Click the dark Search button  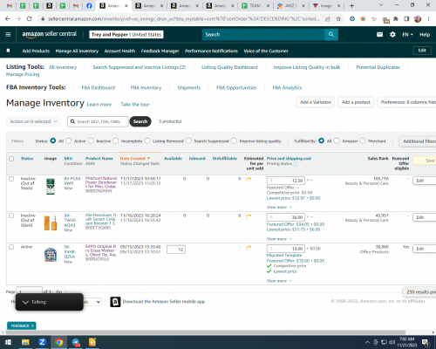click(x=140, y=121)
